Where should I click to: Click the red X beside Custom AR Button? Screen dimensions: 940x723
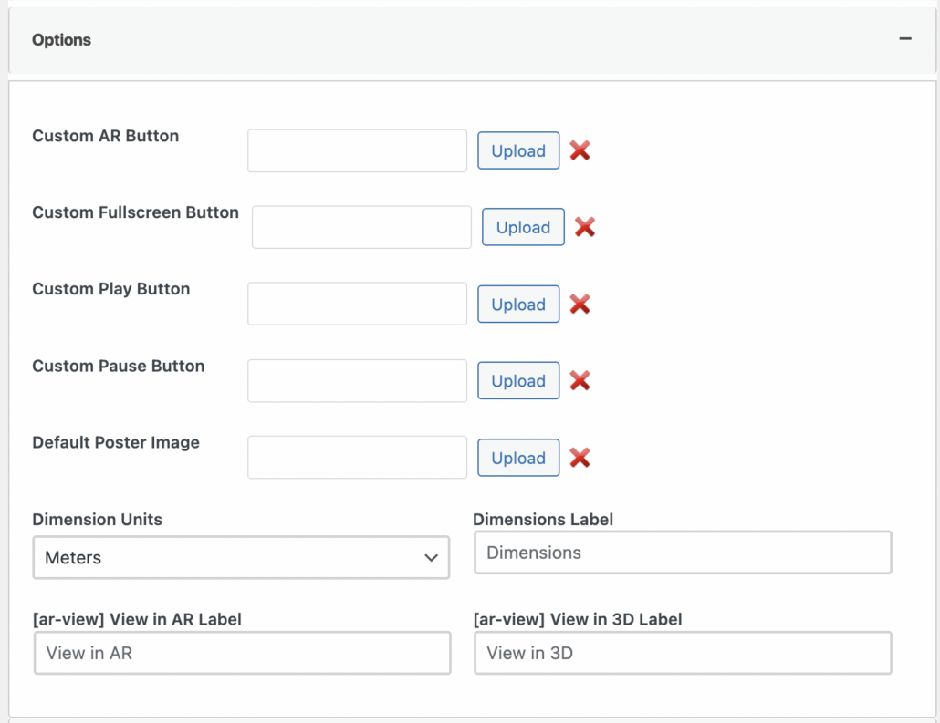point(580,150)
